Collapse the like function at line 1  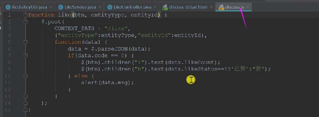coord(25,15)
